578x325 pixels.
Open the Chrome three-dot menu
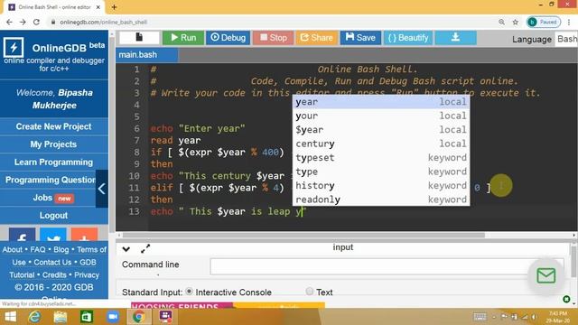pyautogui.click(x=570, y=22)
